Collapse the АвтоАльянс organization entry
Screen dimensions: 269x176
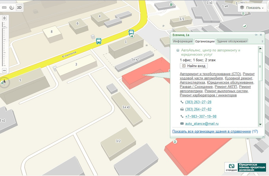pos(178,50)
